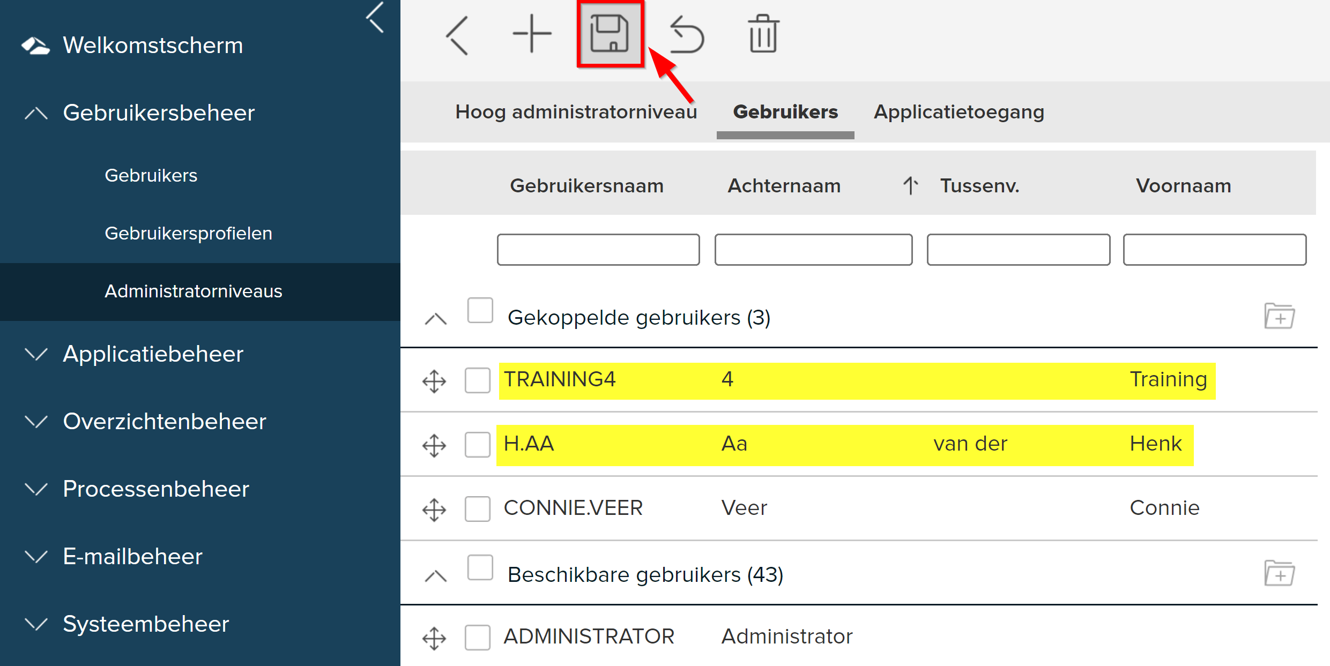Click move handle for ADMINISTRATOR row
Viewport: 1330px width, 666px height.
pyautogui.click(x=434, y=638)
